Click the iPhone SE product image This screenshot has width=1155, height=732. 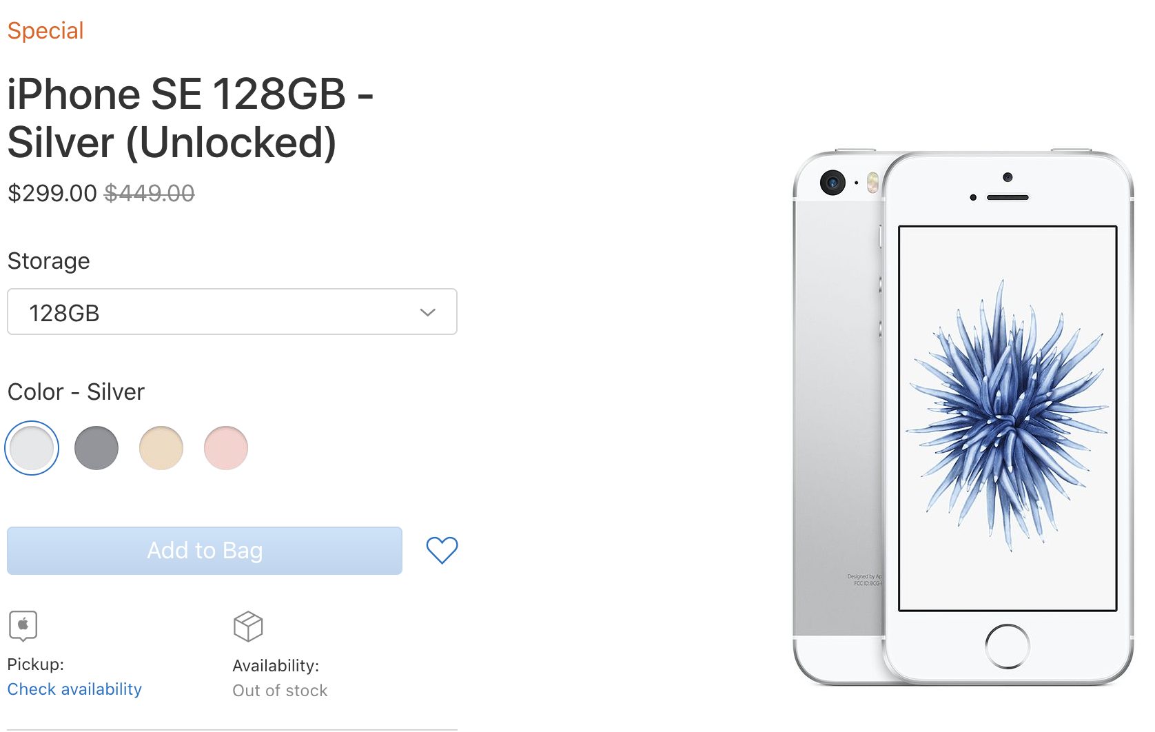pyautogui.click(x=963, y=418)
